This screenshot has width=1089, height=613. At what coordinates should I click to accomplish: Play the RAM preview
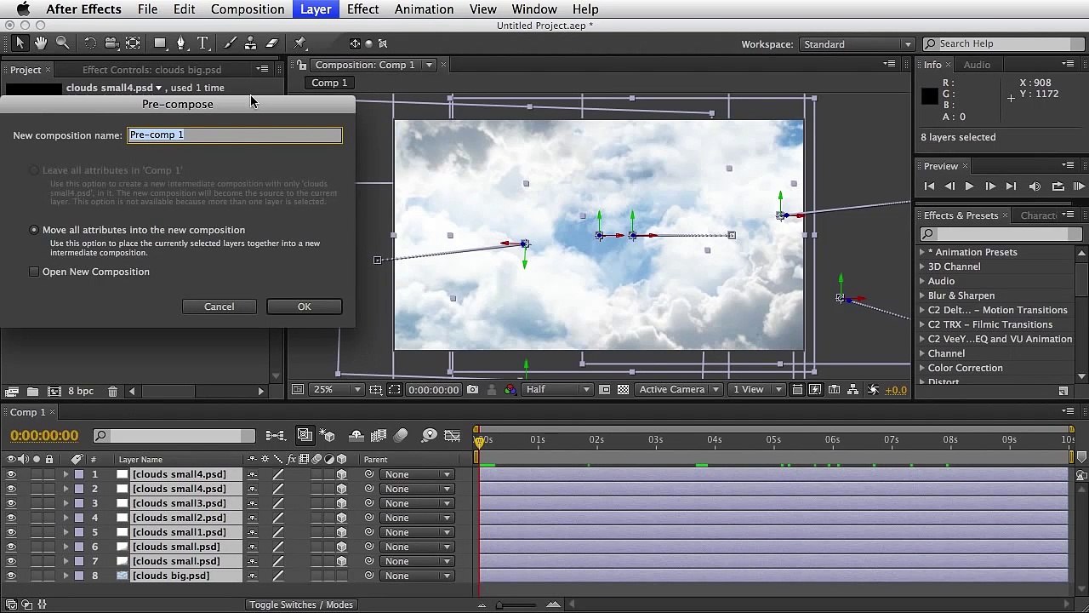coord(1079,186)
